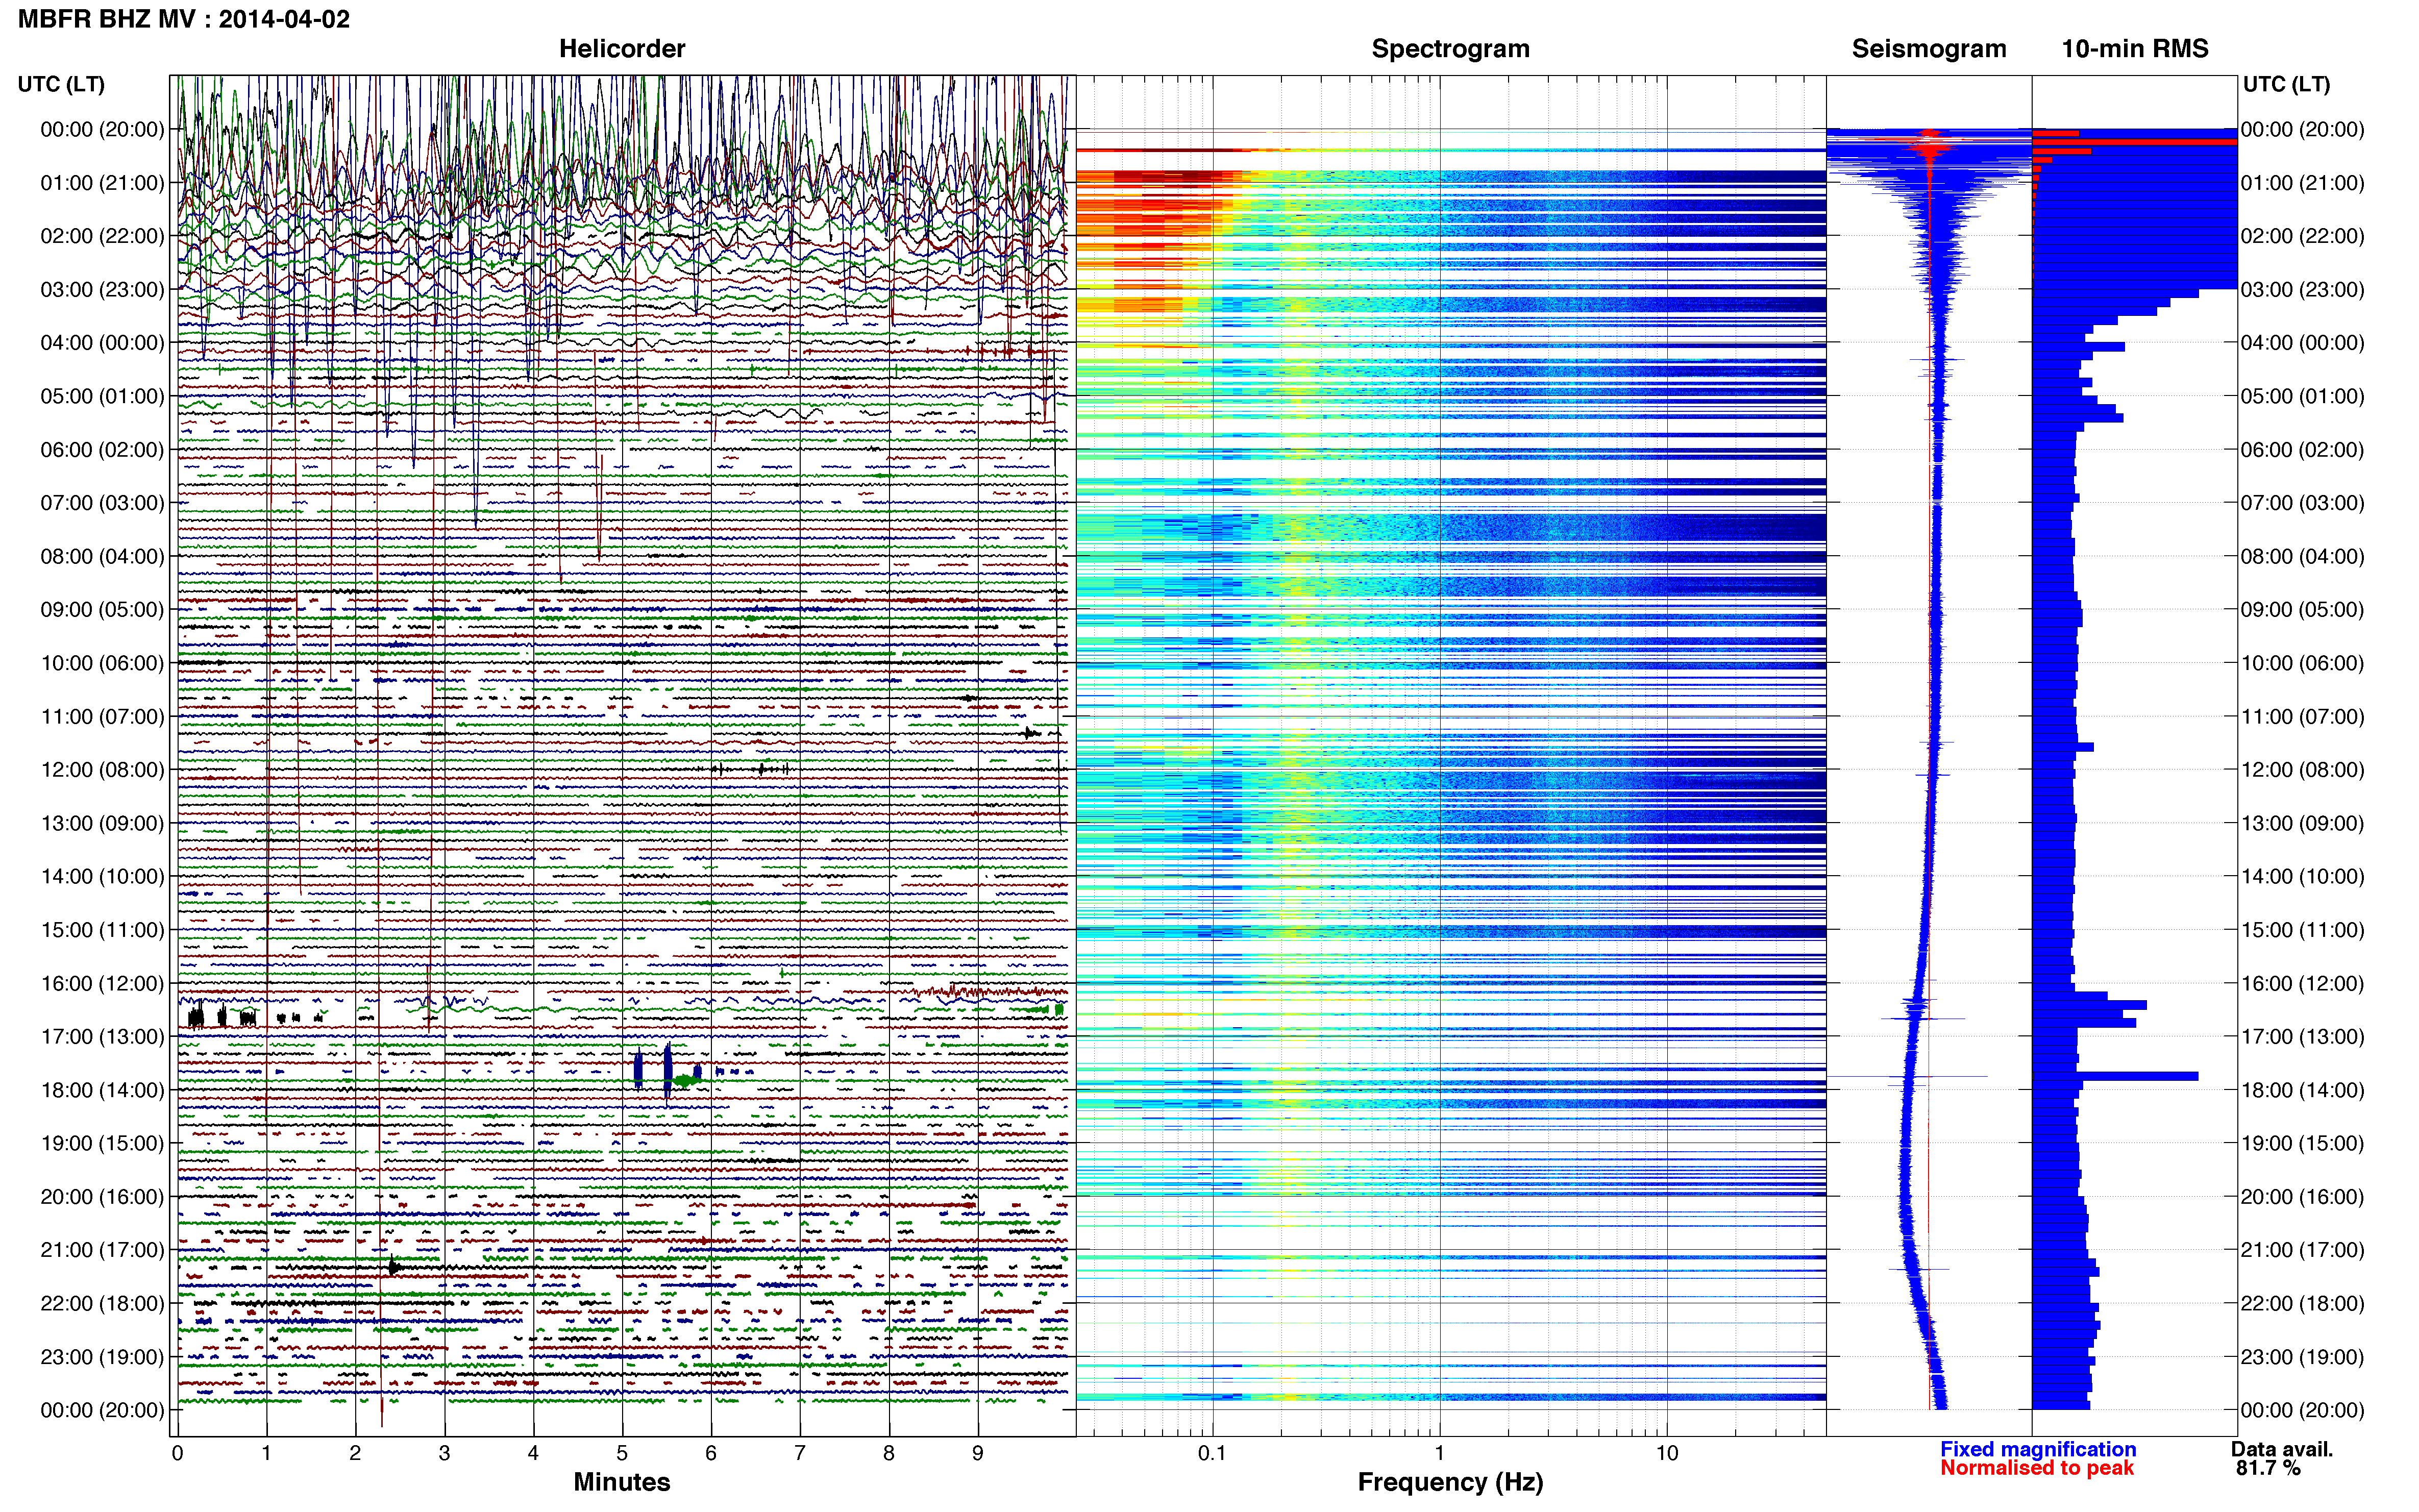Click the red 'Normalised to peak' legend text
Viewport: 2419px width, 1512px height.
click(2037, 1468)
